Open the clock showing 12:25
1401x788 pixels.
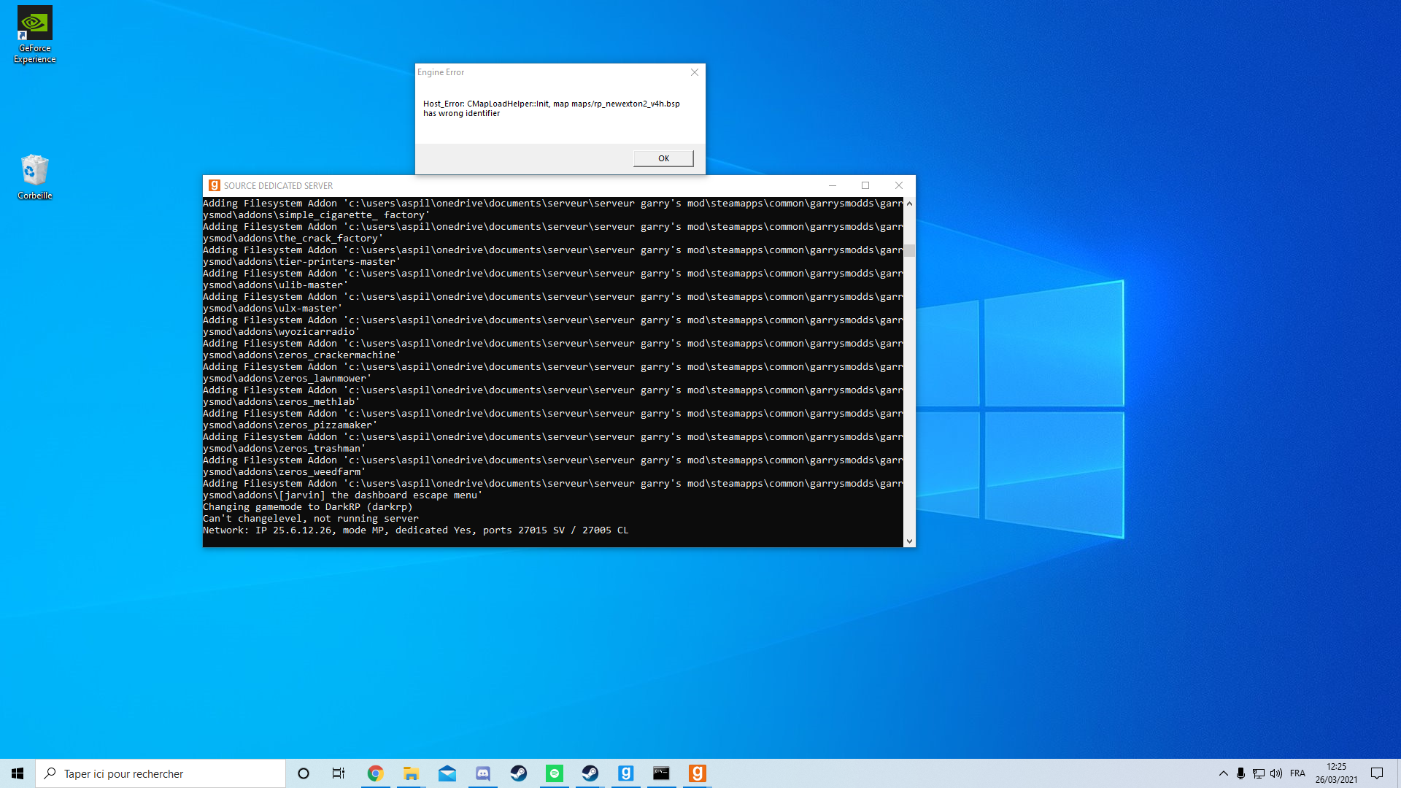point(1336,773)
